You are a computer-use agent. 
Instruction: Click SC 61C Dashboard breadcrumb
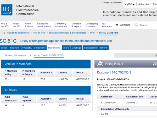(108, 33)
